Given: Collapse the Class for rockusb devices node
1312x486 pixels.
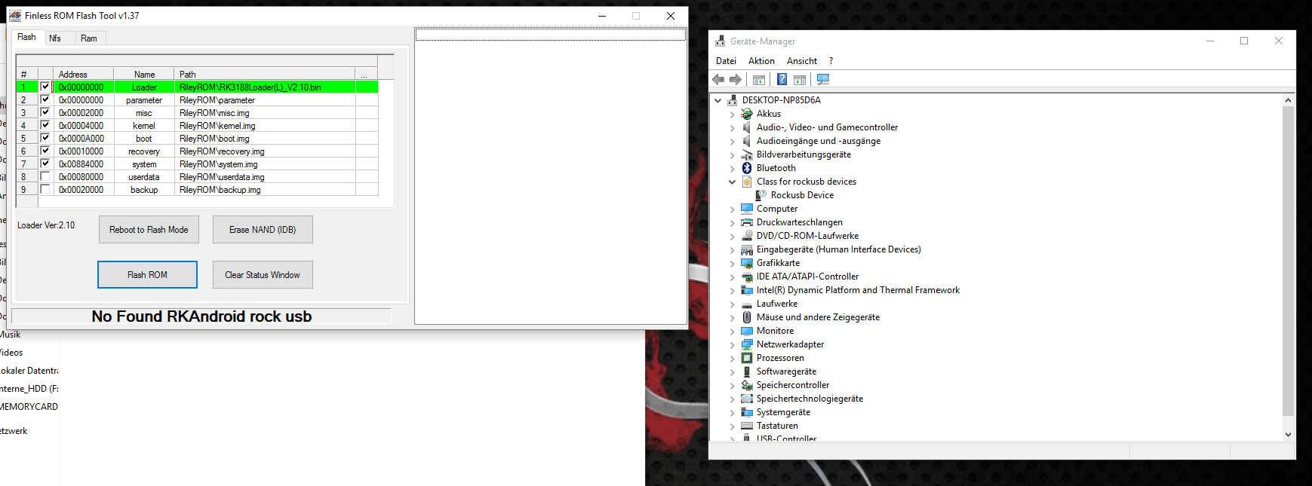Looking at the screenshot, I should pyautogui.click(x=732, y=182).
